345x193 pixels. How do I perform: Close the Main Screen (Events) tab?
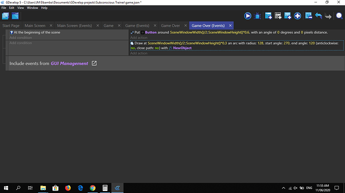click(x=97, y=25)
